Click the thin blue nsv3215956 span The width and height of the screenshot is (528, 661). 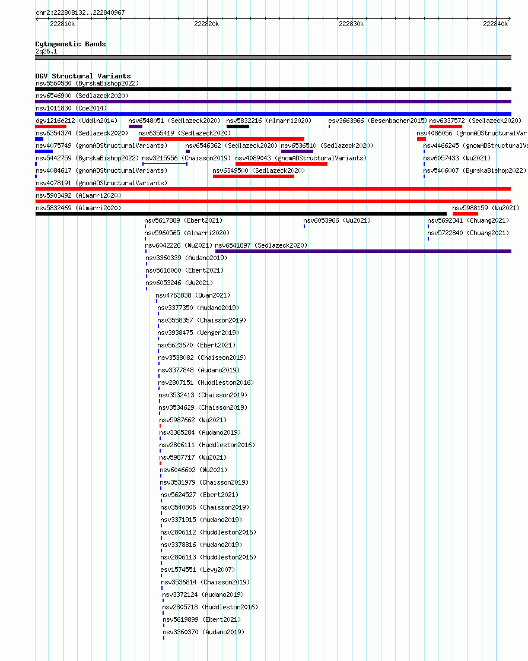tap(165, 164)
